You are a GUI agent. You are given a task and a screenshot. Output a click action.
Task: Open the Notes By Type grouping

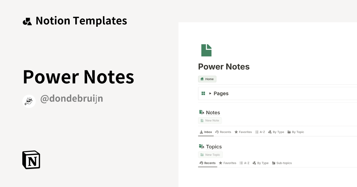276,132
